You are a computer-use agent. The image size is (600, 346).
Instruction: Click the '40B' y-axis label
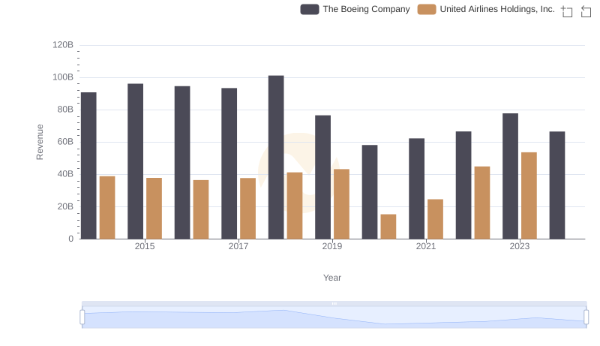65,174
